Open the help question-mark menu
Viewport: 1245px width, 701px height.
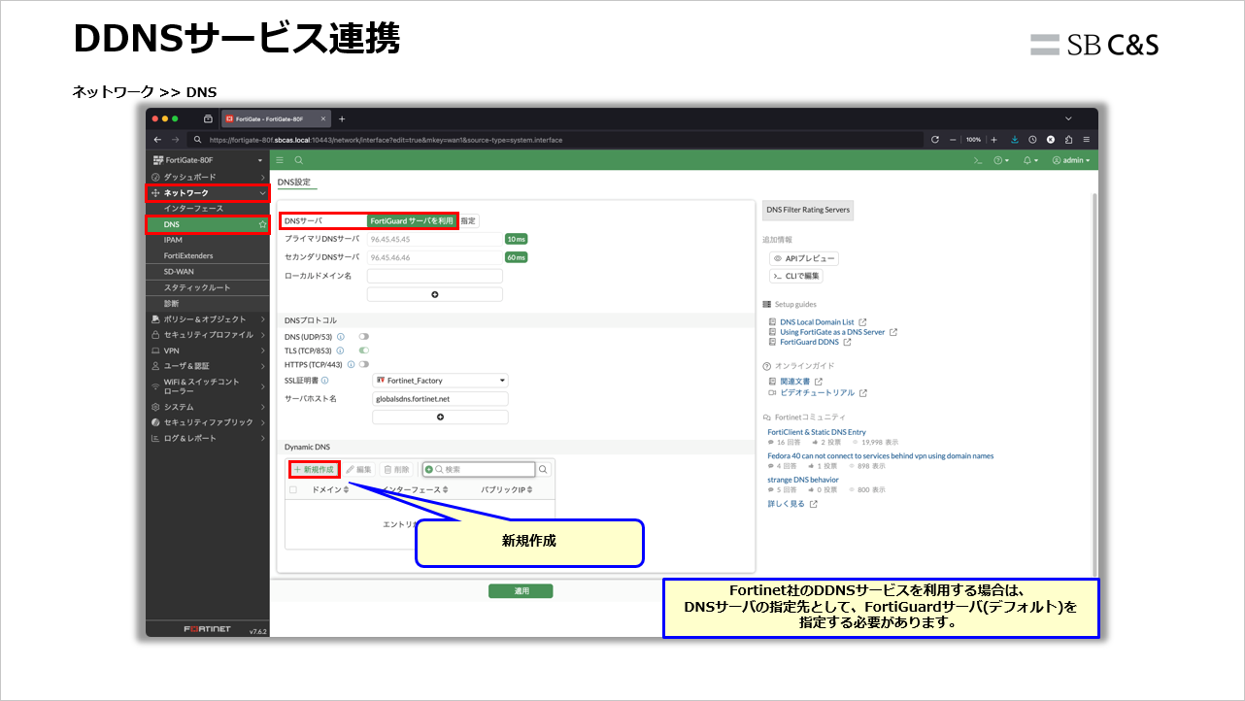(1001, 160)
